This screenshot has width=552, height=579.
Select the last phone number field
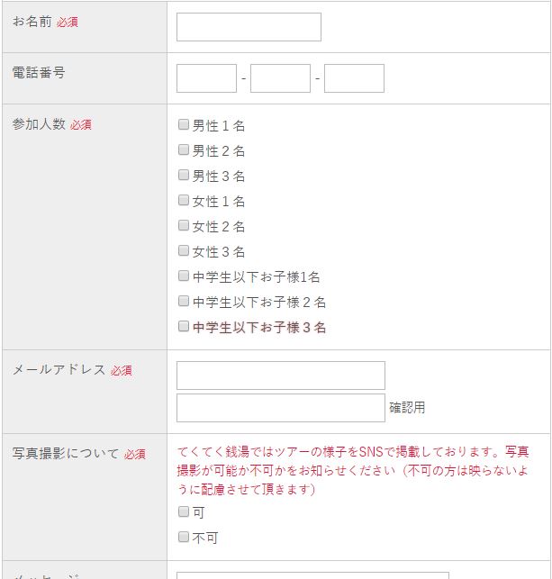[x=354, y=78]
